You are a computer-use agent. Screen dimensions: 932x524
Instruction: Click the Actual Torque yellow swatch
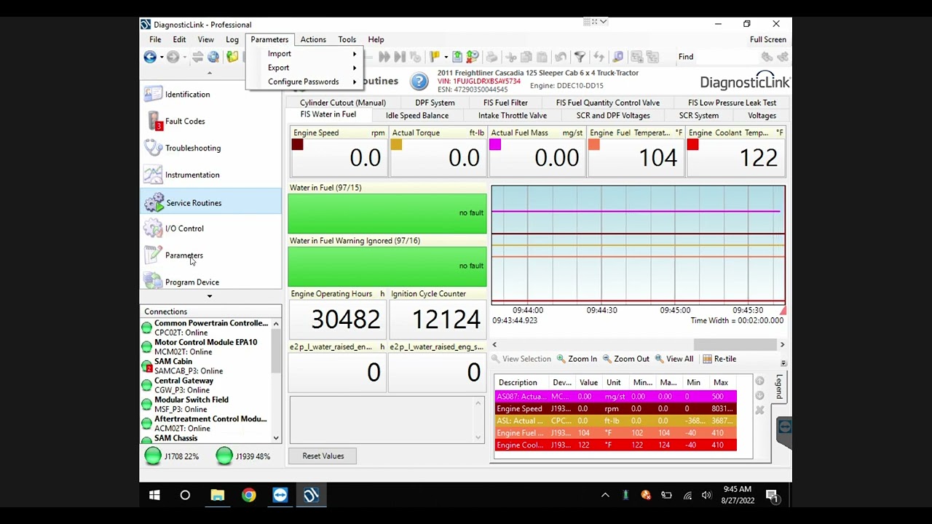[396, 145]
